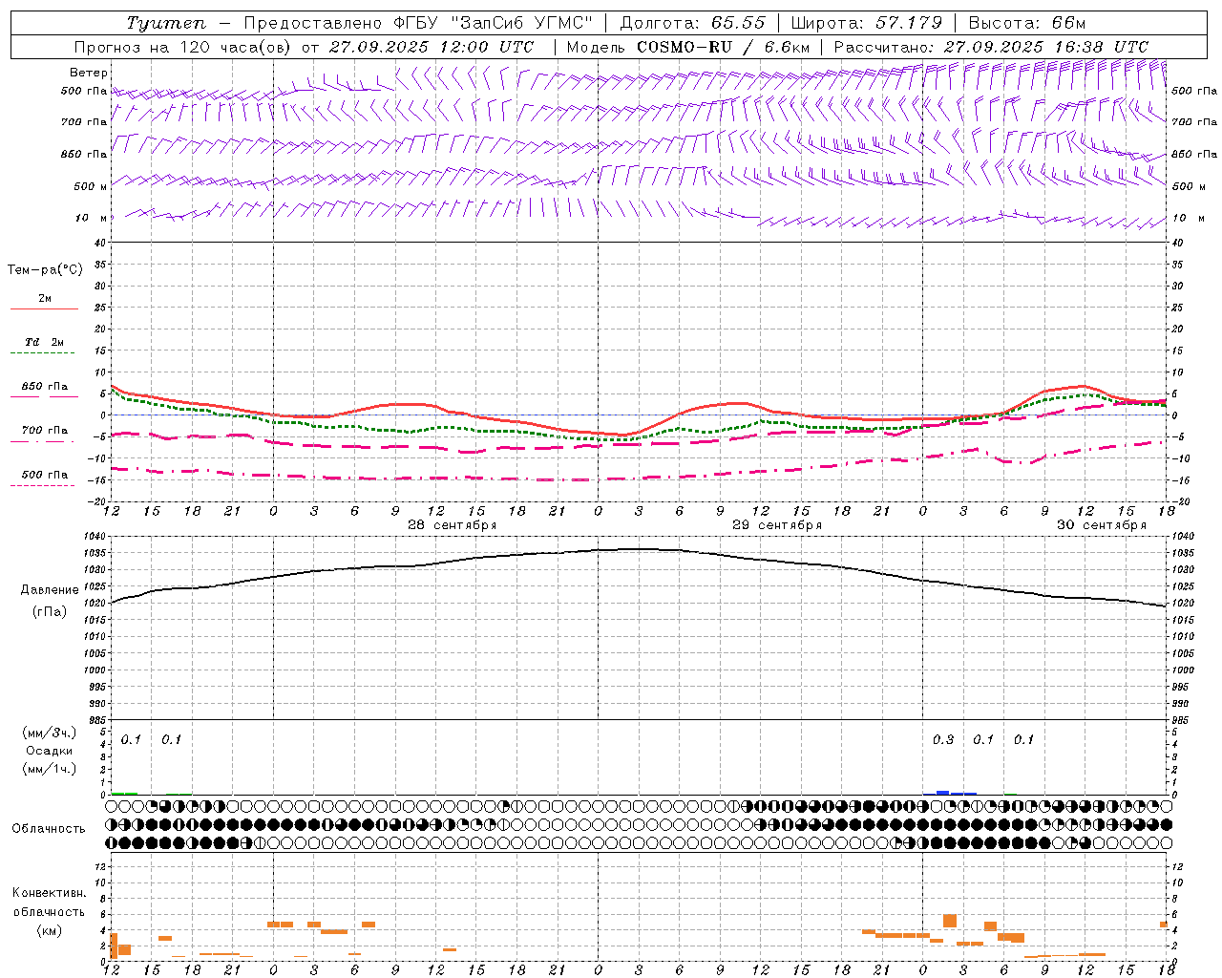Screen dimensions: 1222x978
Task: Click the 'Давление' pressure panel label
Action: click(50, 591)
